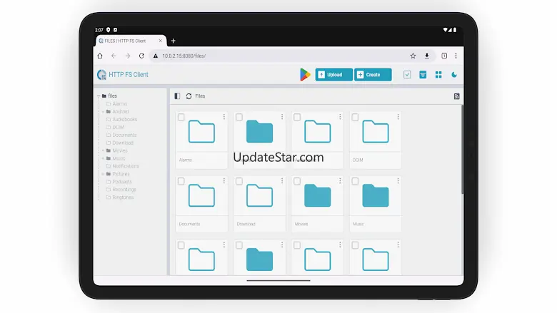Screen dimensions: 557x313
Task: Expand the Music tree node
Action: pyautogui.click(x=103, y=158)
